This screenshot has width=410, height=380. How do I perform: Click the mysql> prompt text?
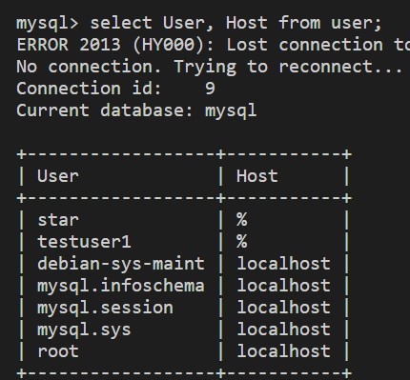coord(47,24)
